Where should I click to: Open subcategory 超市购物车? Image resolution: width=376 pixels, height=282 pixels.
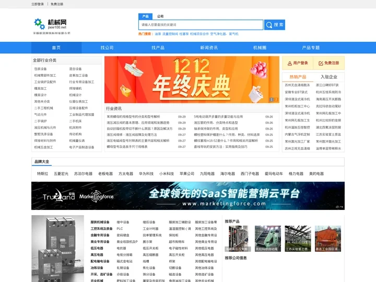pyautogui.click(x=177, y=242)
